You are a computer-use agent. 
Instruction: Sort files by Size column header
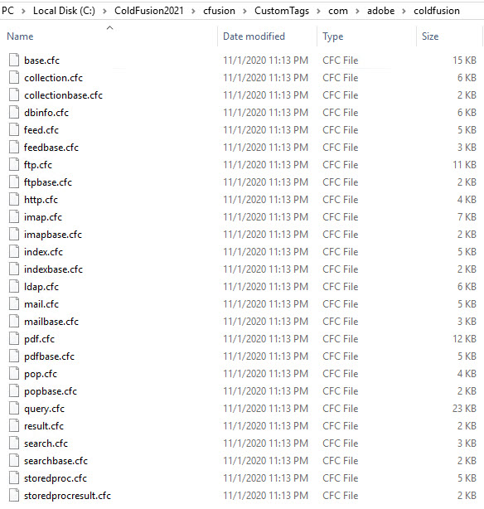click(430, 36)
